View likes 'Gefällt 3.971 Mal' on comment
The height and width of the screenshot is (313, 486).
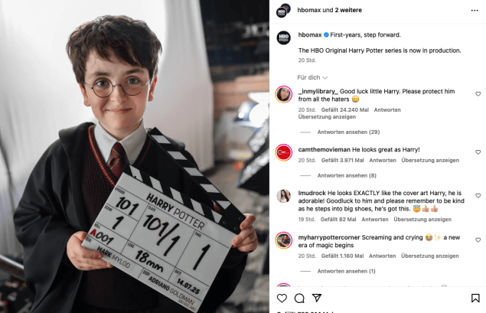342,160
